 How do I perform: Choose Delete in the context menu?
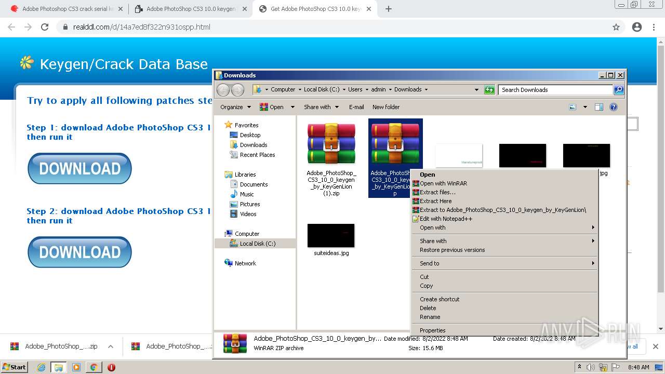tap(428, 308)
